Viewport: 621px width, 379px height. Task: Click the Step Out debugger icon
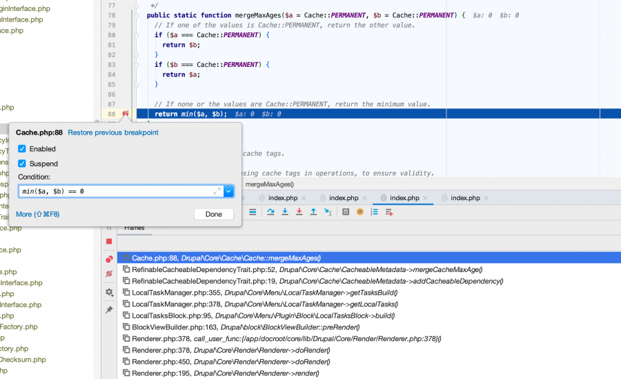point(313,212)
